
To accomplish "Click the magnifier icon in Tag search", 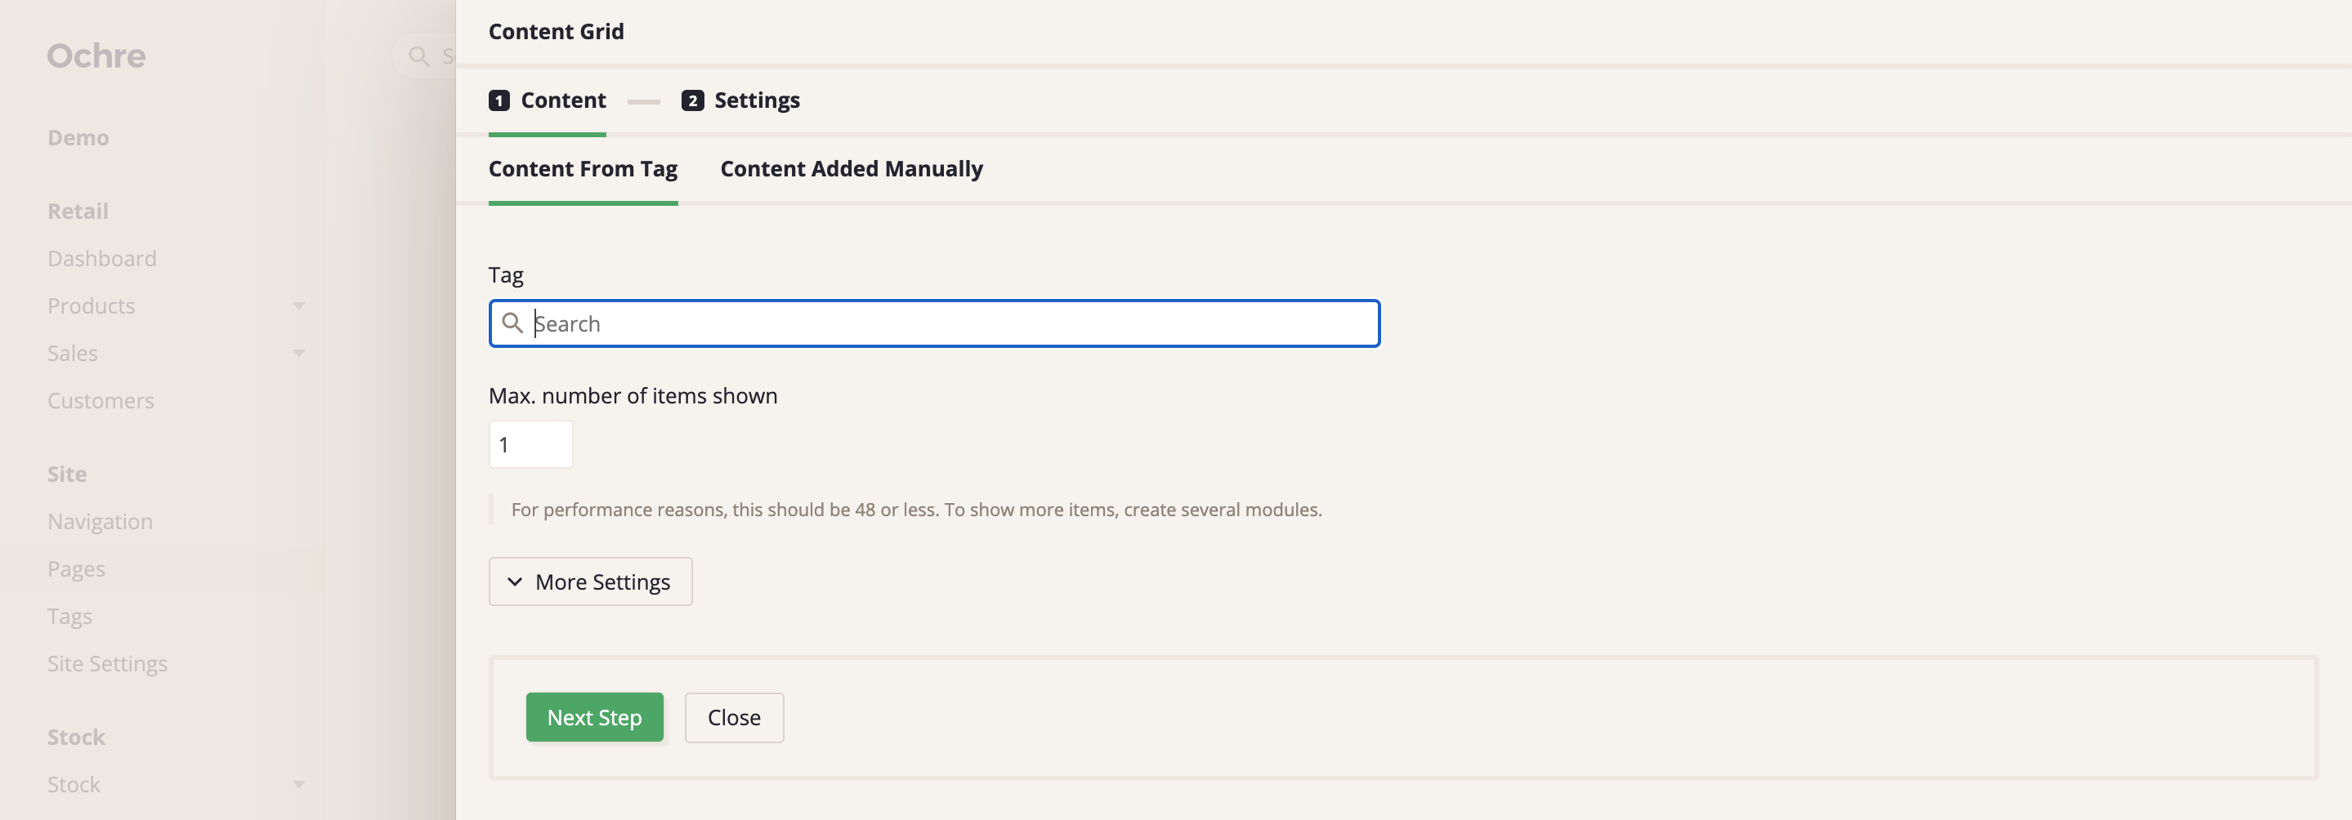I will pos(512,323).
